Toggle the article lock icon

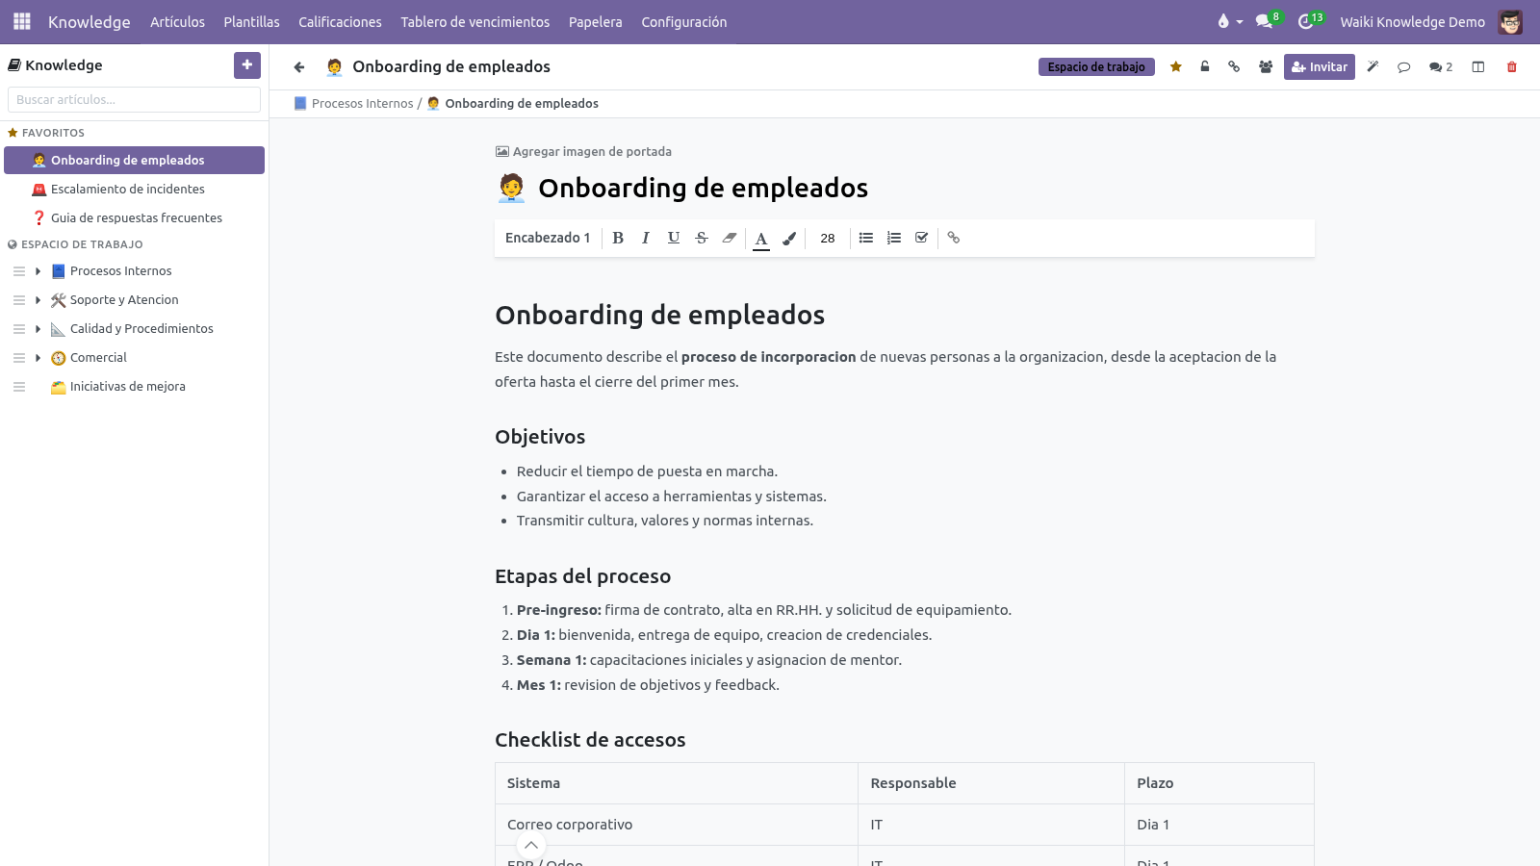coord(1204,66)
